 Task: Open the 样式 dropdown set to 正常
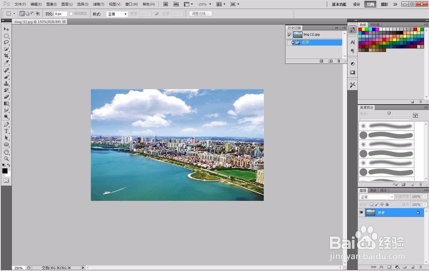117,14
